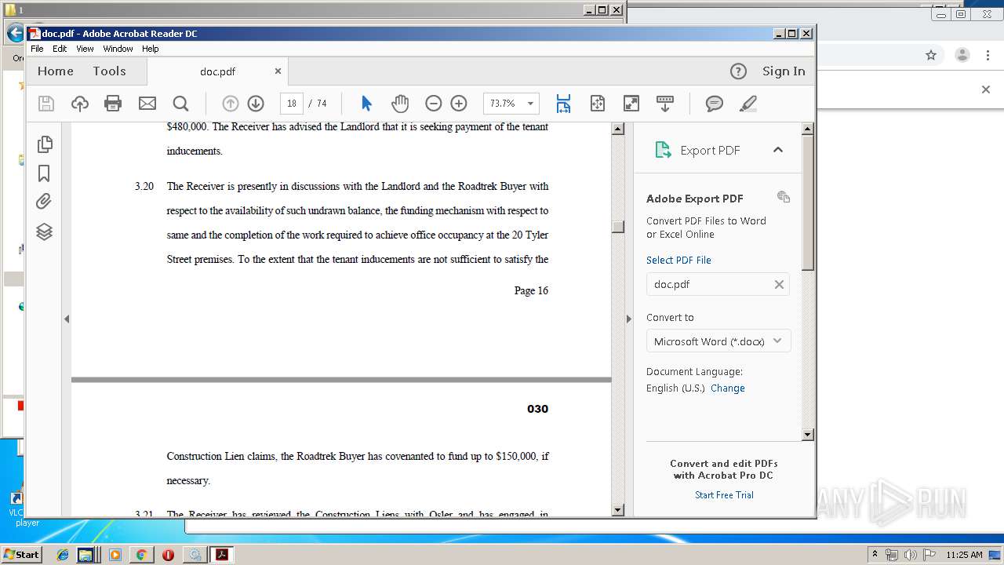Collapse the right tools pane arrow
Viewport: 1004px width, 565px height.
pos(628,319)
